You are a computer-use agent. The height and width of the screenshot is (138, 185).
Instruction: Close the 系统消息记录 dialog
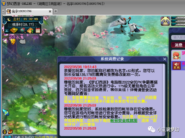point(165,59)
